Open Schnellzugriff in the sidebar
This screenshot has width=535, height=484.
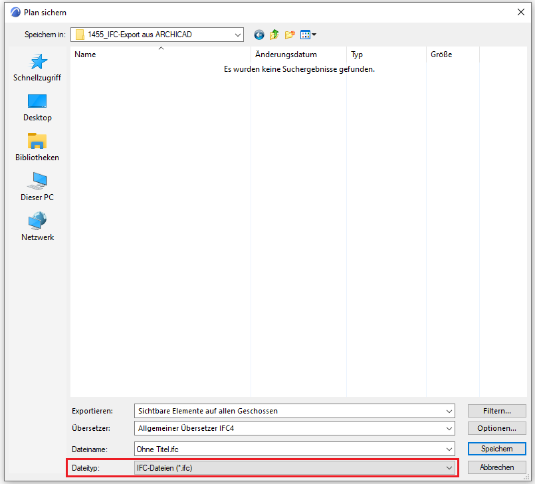(x=37, y=68)
